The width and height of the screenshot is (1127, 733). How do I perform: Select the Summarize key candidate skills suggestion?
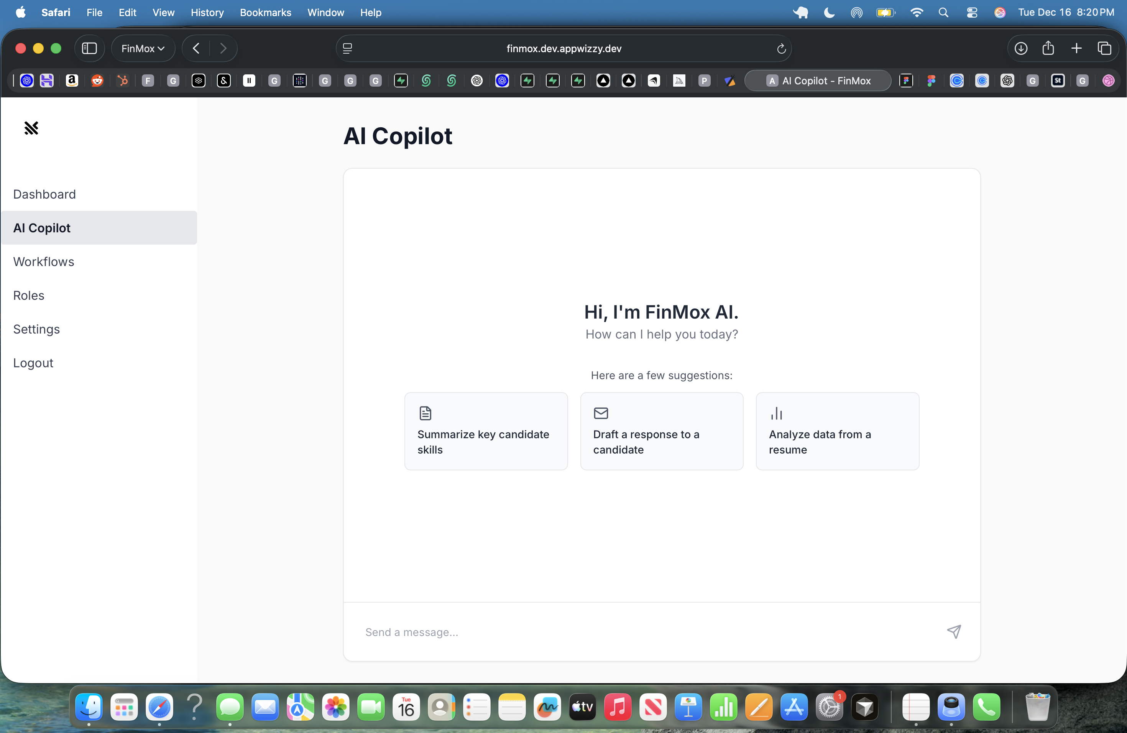click(486, 431)
